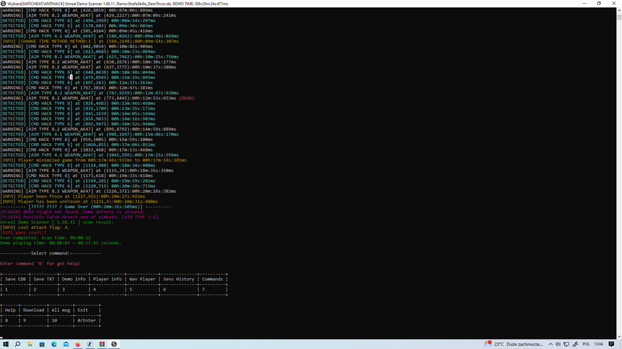Click 'Game Over' separator line
Viewport: 622px width, 349px height.
[85, 207]
